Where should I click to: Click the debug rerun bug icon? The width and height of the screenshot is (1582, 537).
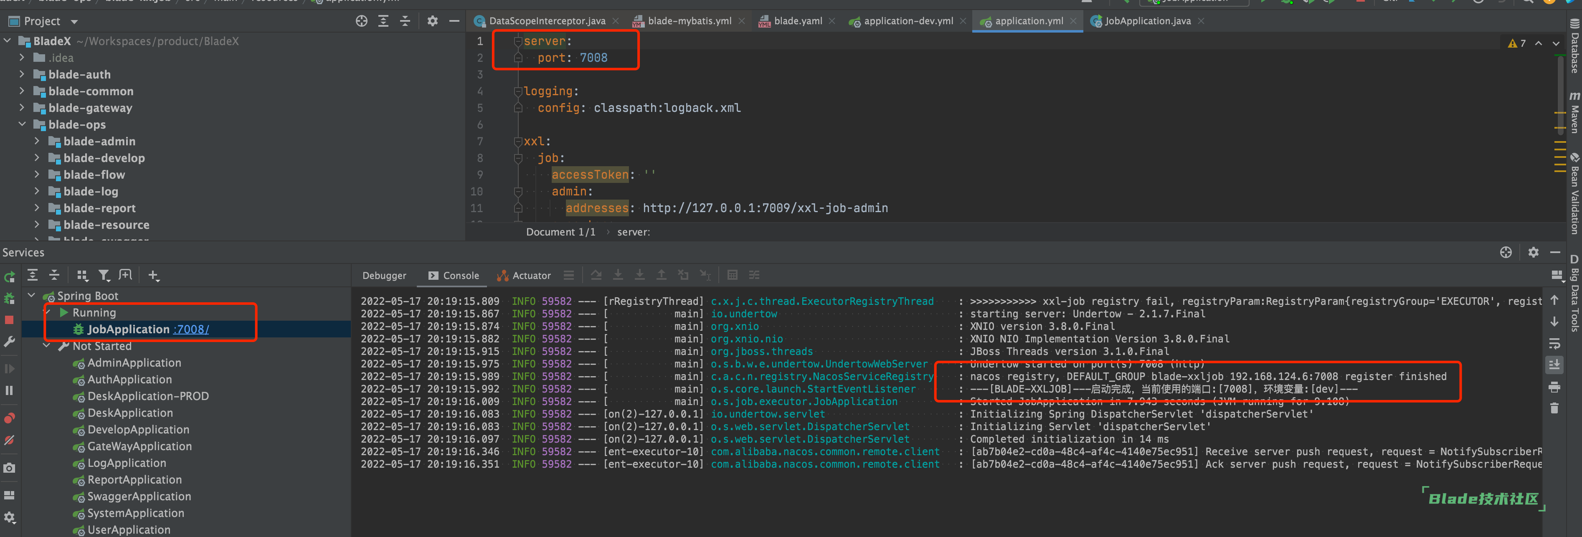pos(9,298)
